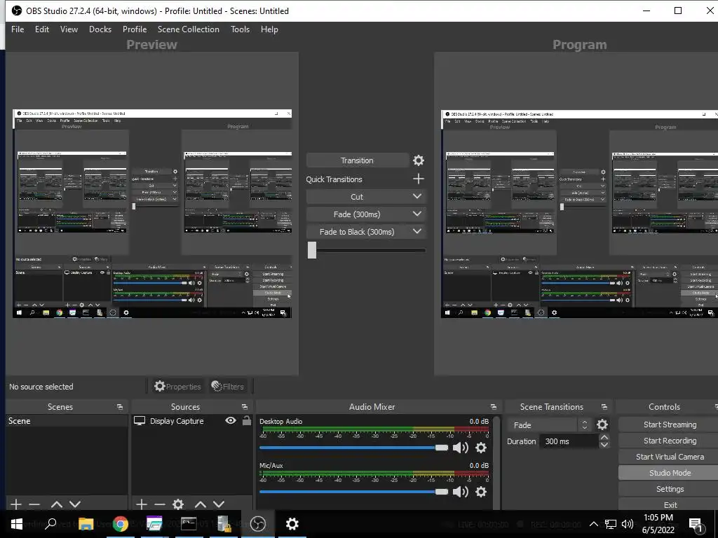Open the Docks menu
This screenshot has width=718, height=538.
100,29
